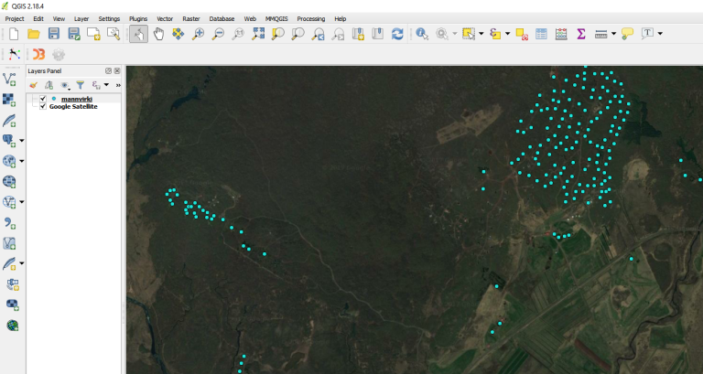Screen dimensions: 703x374
Task: Open the Vector menu
Action: [165, 18]
